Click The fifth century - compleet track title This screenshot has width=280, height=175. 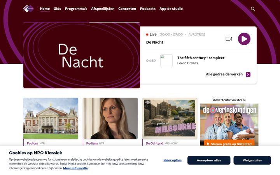coord(201,58)
